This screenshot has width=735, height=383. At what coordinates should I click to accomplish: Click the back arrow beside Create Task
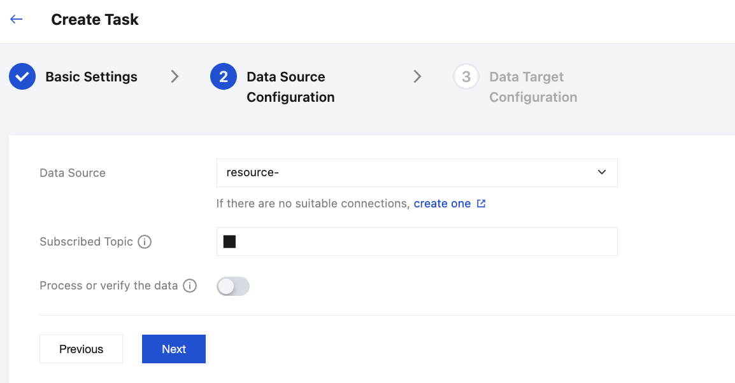pyautogui.click(x=17, y=19)
